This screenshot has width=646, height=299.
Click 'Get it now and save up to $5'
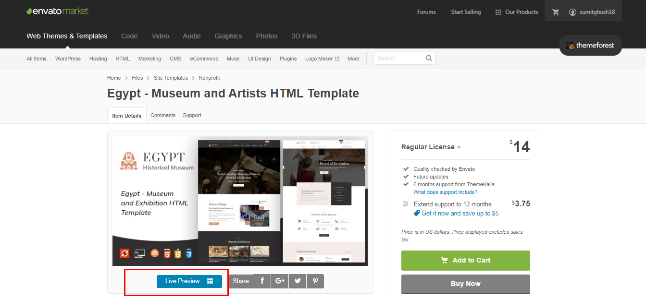pyautogui.click(x=460, y=213)
